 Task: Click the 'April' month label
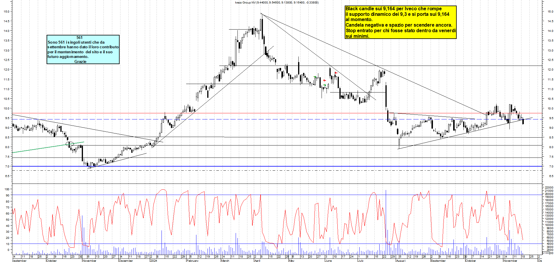257,261
